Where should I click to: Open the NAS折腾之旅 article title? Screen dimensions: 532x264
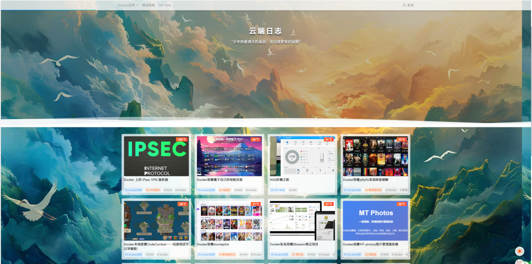(280, 180)
